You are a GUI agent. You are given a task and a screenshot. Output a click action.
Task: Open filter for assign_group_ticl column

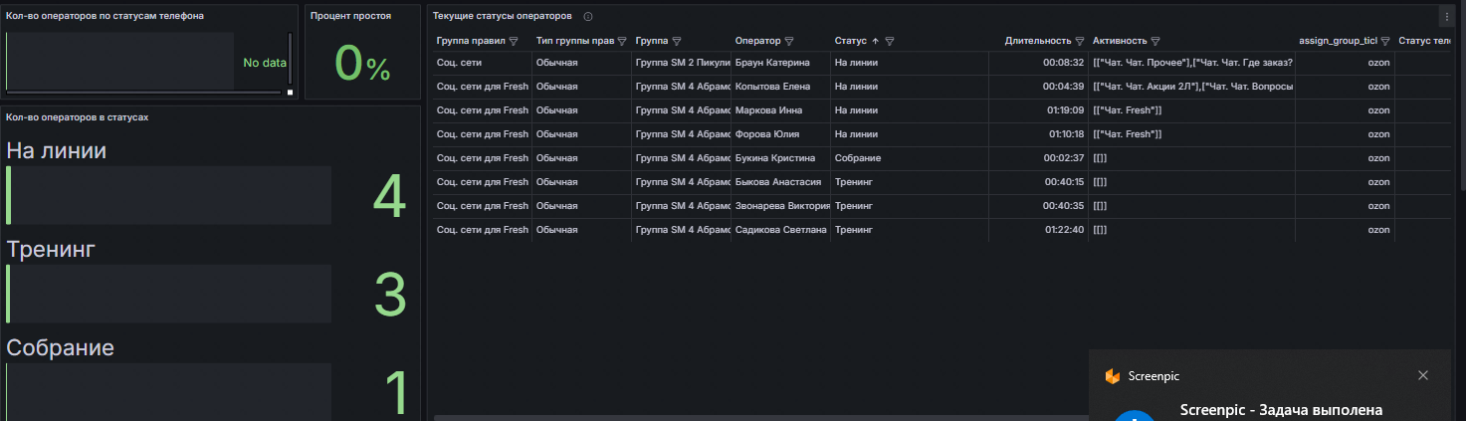(1385, 42)
